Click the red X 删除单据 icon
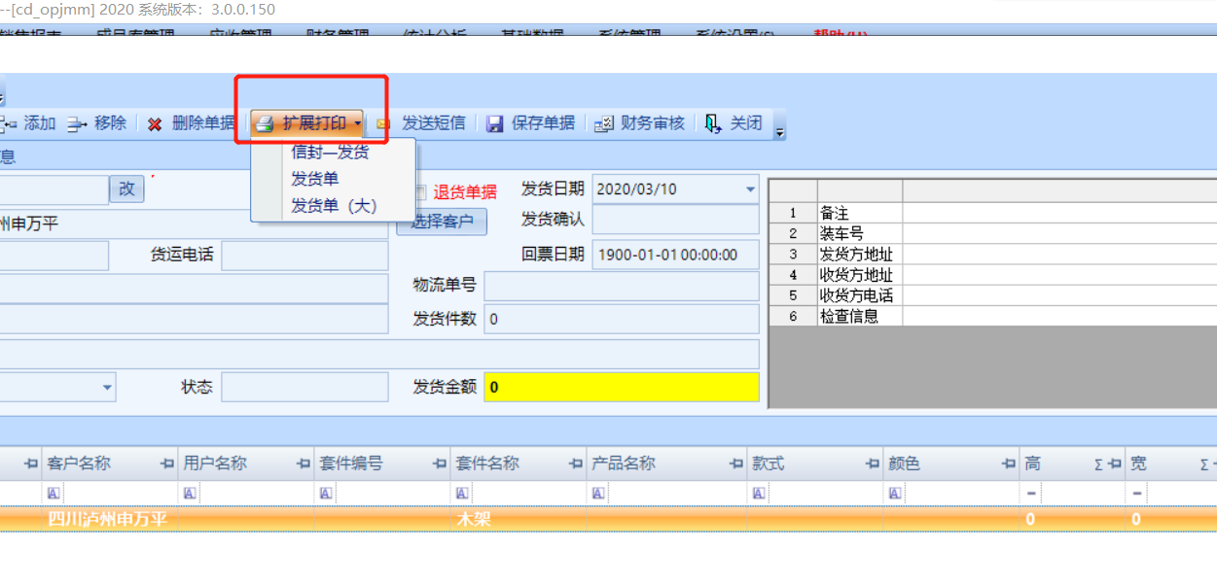 coord(155,124)
